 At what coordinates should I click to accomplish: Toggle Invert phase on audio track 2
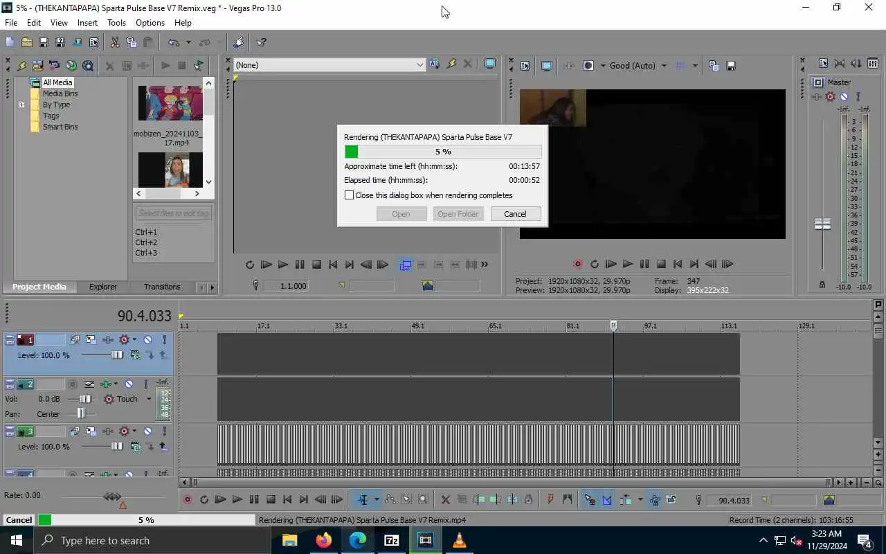89,384
